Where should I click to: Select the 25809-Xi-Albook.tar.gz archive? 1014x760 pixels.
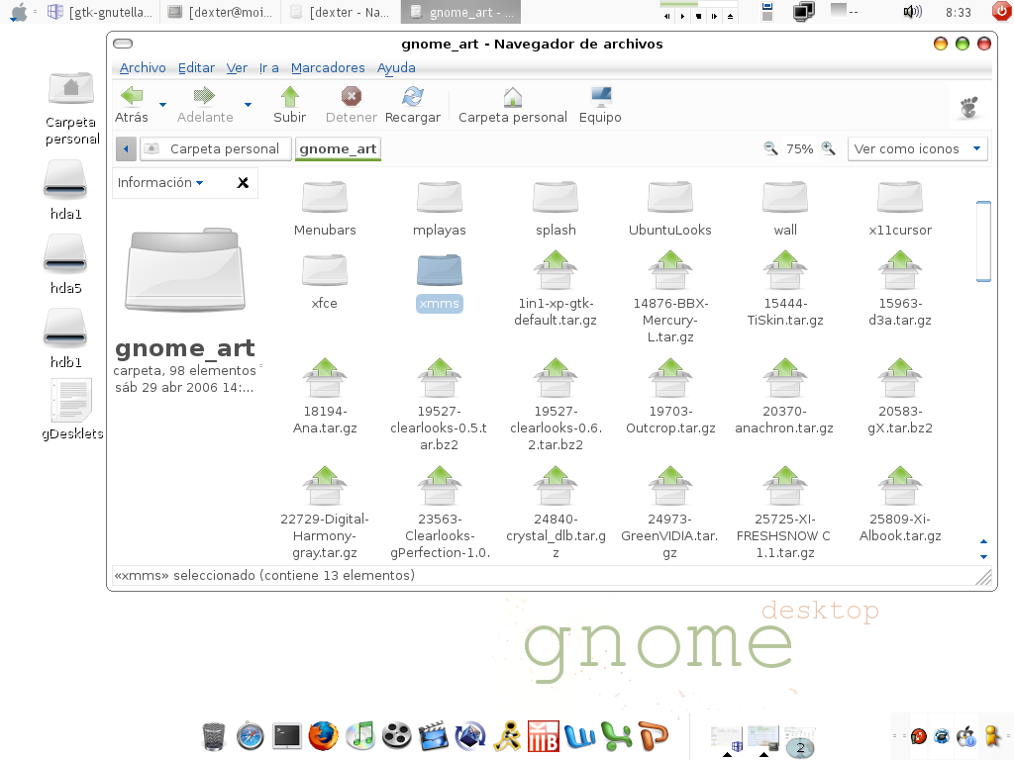pos(900,504)
